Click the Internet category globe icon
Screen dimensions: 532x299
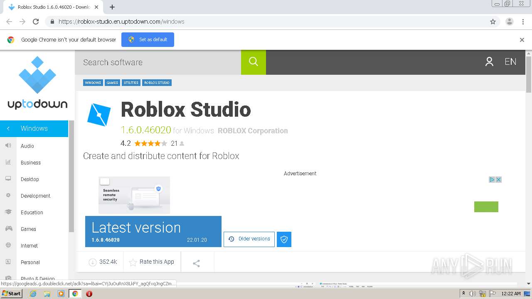[x=8, y=245]
